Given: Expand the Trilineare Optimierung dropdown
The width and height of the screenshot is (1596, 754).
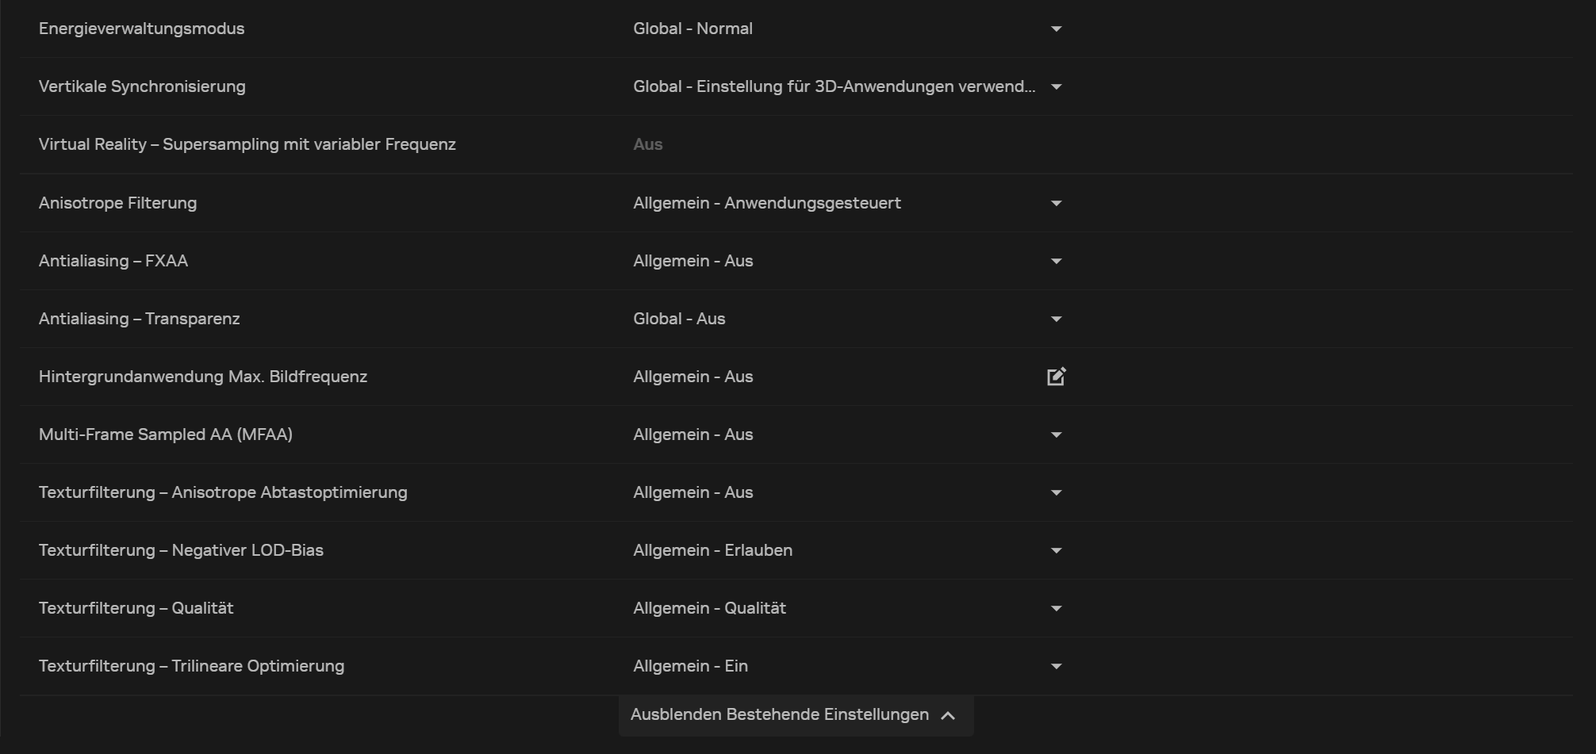Looking at the screenshot, I should (1056, 667).
